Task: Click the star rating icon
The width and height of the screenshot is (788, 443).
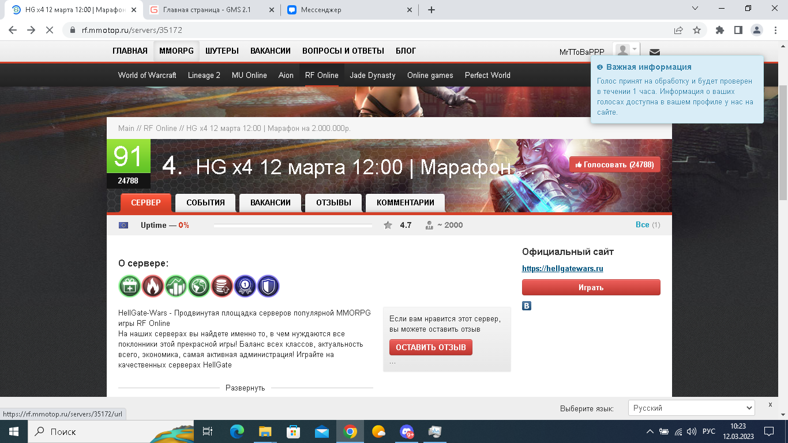Action: (x=388, y=225)
